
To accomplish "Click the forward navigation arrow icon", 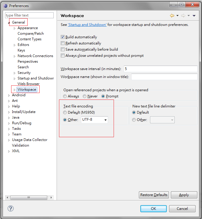I will click(x=183, y=16).
